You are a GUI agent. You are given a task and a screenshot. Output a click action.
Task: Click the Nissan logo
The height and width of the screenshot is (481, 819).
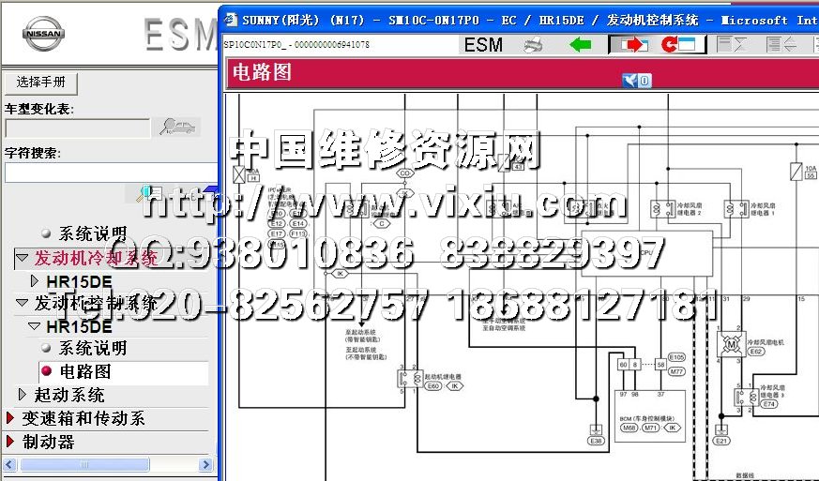(43, 34)
